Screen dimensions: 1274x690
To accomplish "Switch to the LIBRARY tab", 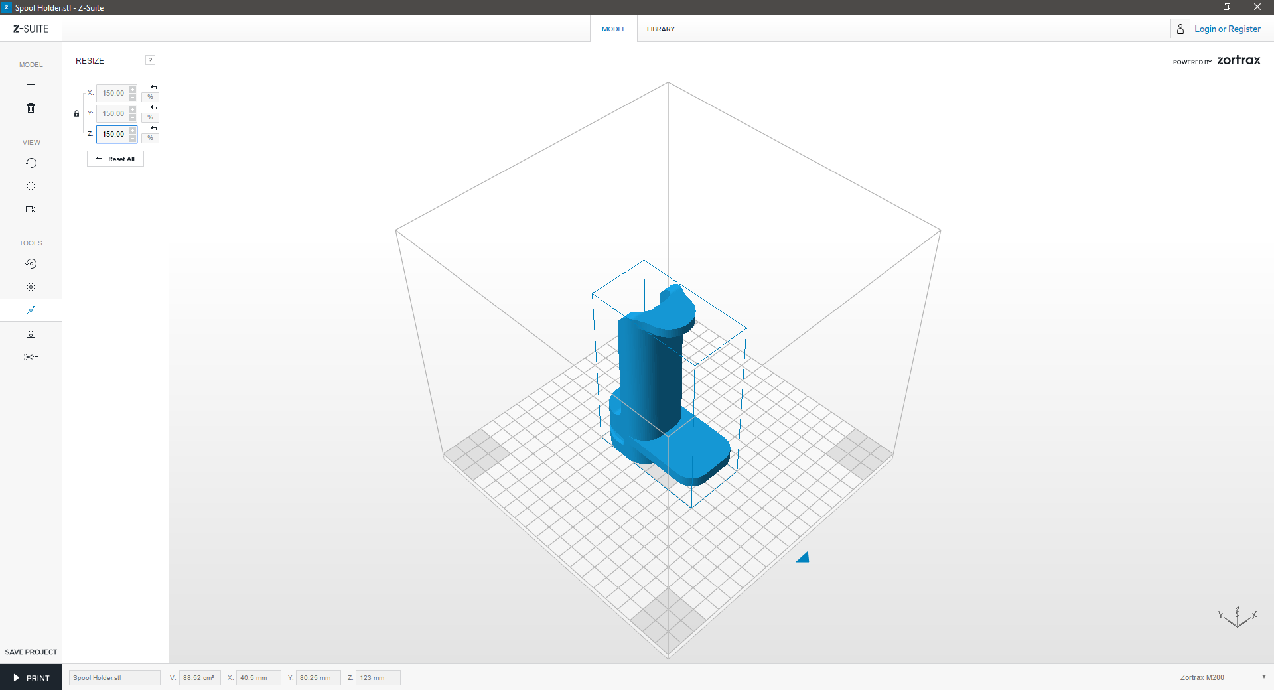I will click(660, 29).
